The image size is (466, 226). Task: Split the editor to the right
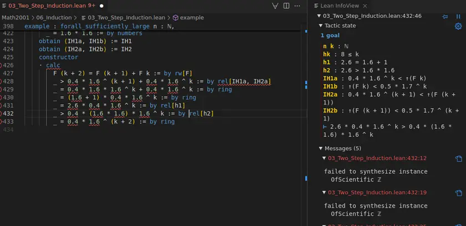pyautogui.click(x=287, y=6)
